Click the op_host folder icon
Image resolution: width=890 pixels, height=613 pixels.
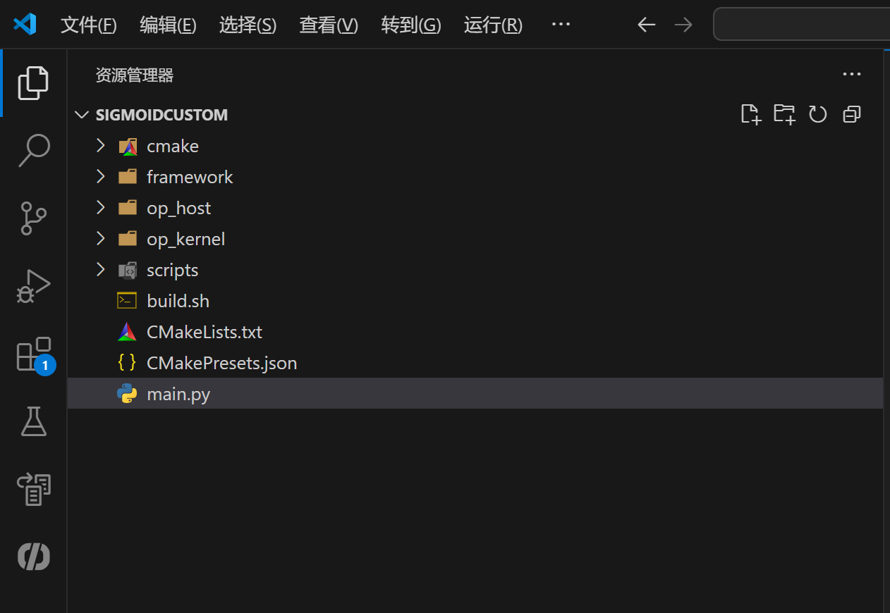pos(128,208)
